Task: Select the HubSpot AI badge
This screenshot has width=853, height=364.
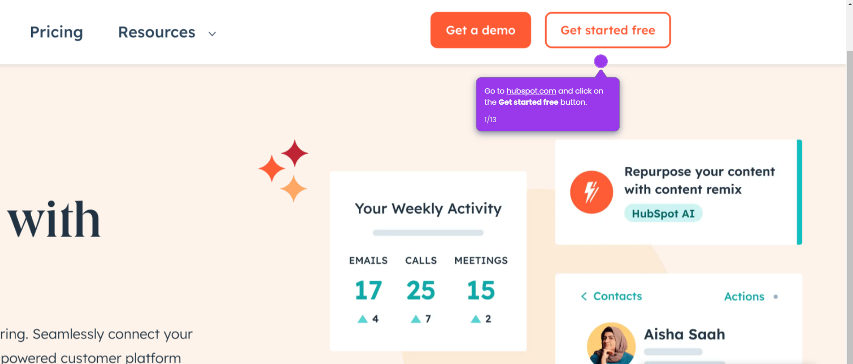Action: pyautogui.click(x=663, y=213)
